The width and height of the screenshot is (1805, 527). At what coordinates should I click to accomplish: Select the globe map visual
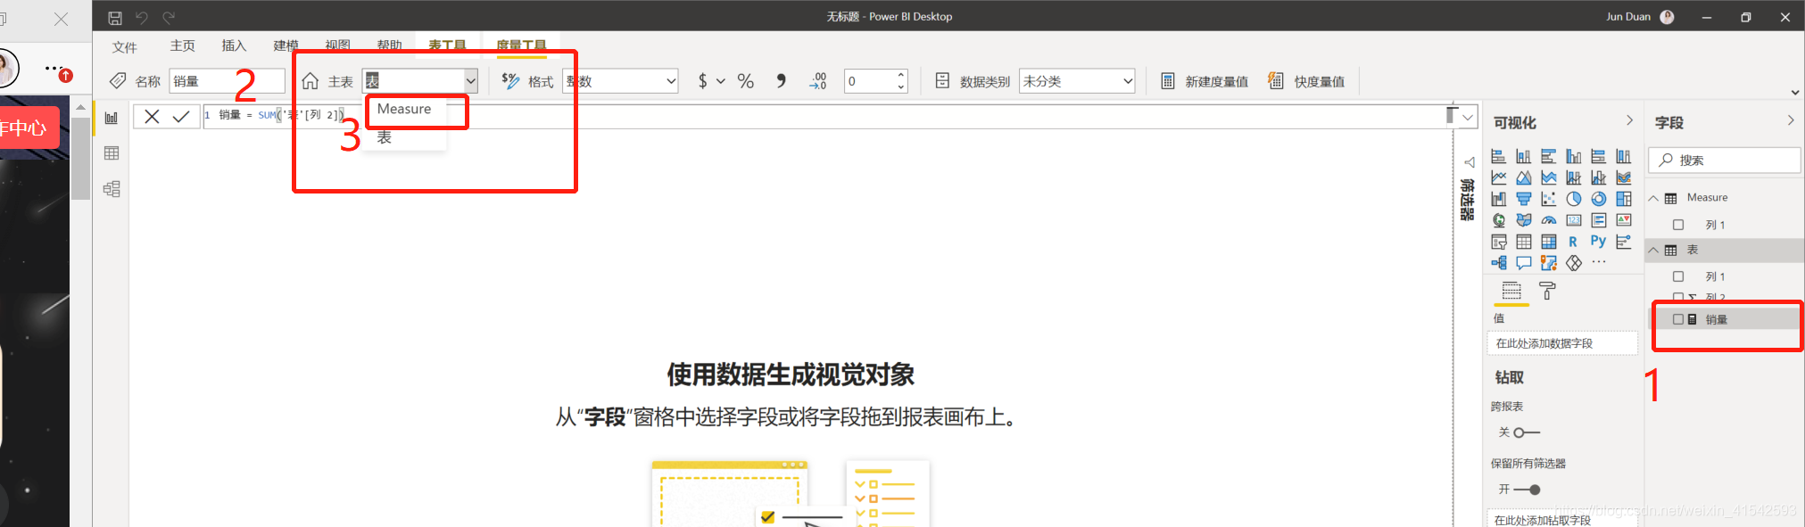(x=1499, y=220)
